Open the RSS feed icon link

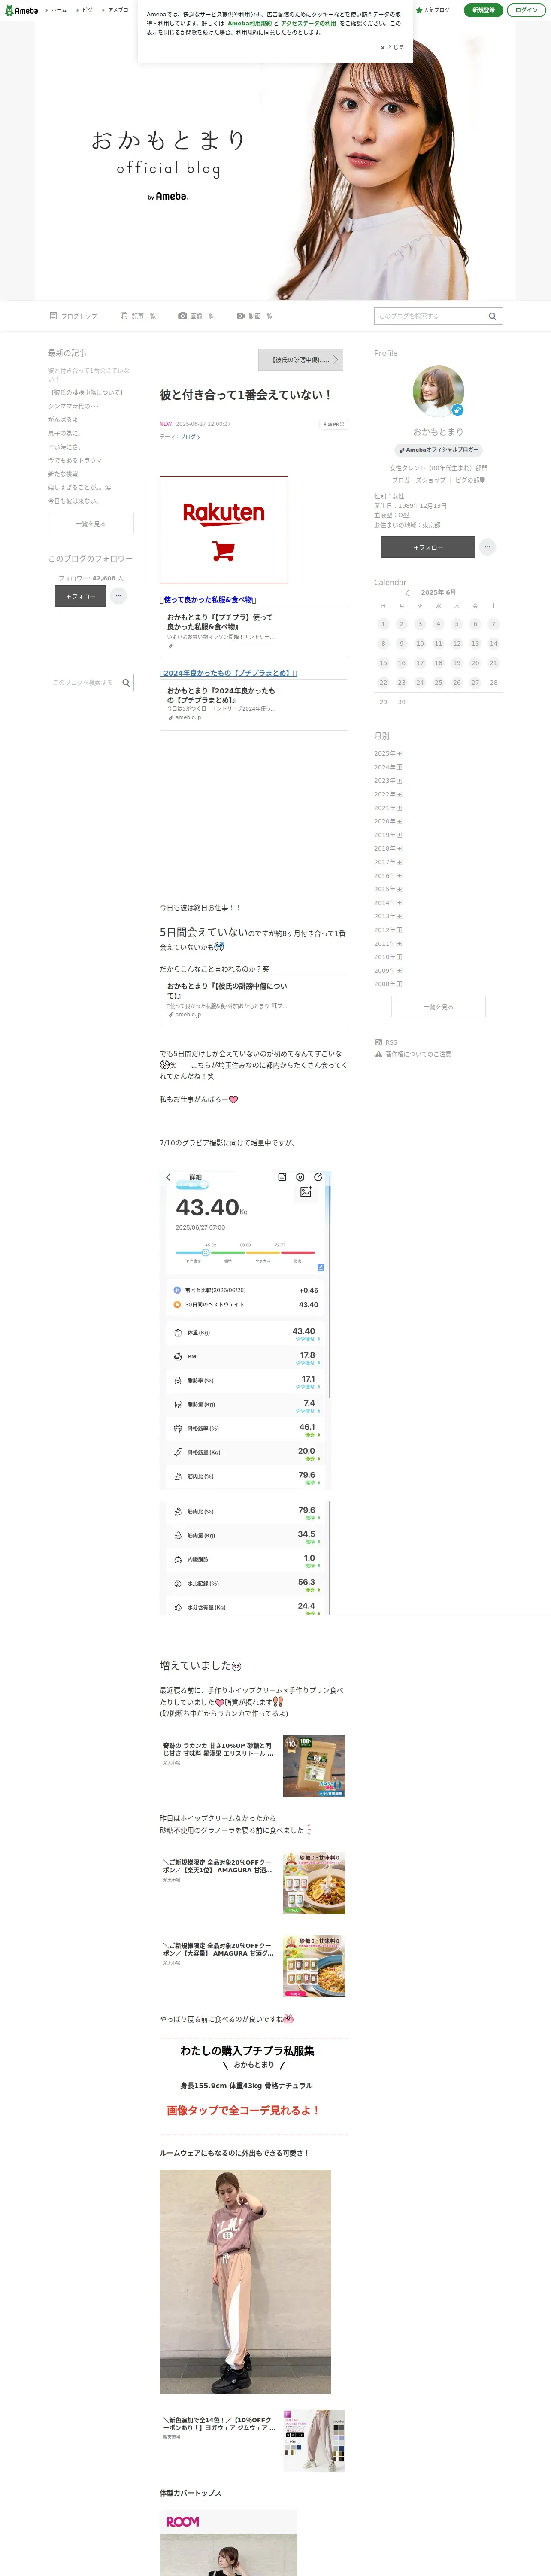(386, 1043)
